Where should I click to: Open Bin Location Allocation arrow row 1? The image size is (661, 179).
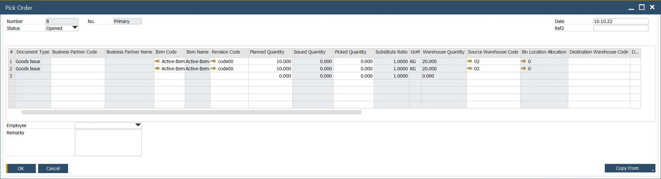(524, 61)
